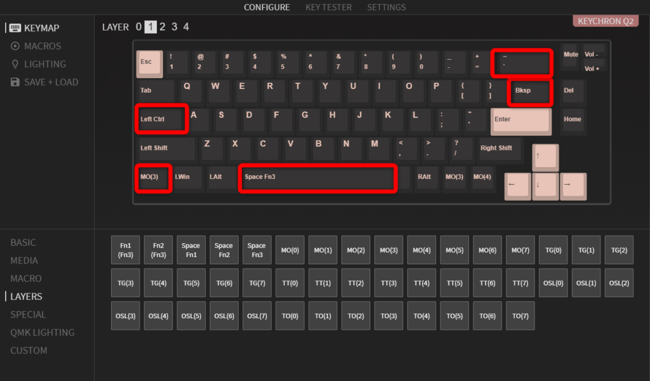Select the Esc key on the keyboard
The width and height of the screenshot is (650, 381).
pyautogui.click(x=149, y=63)
